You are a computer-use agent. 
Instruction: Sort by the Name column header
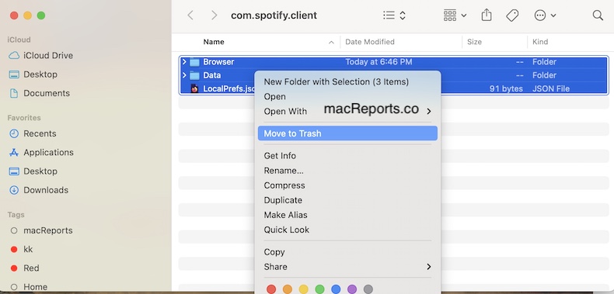(214, 42)
